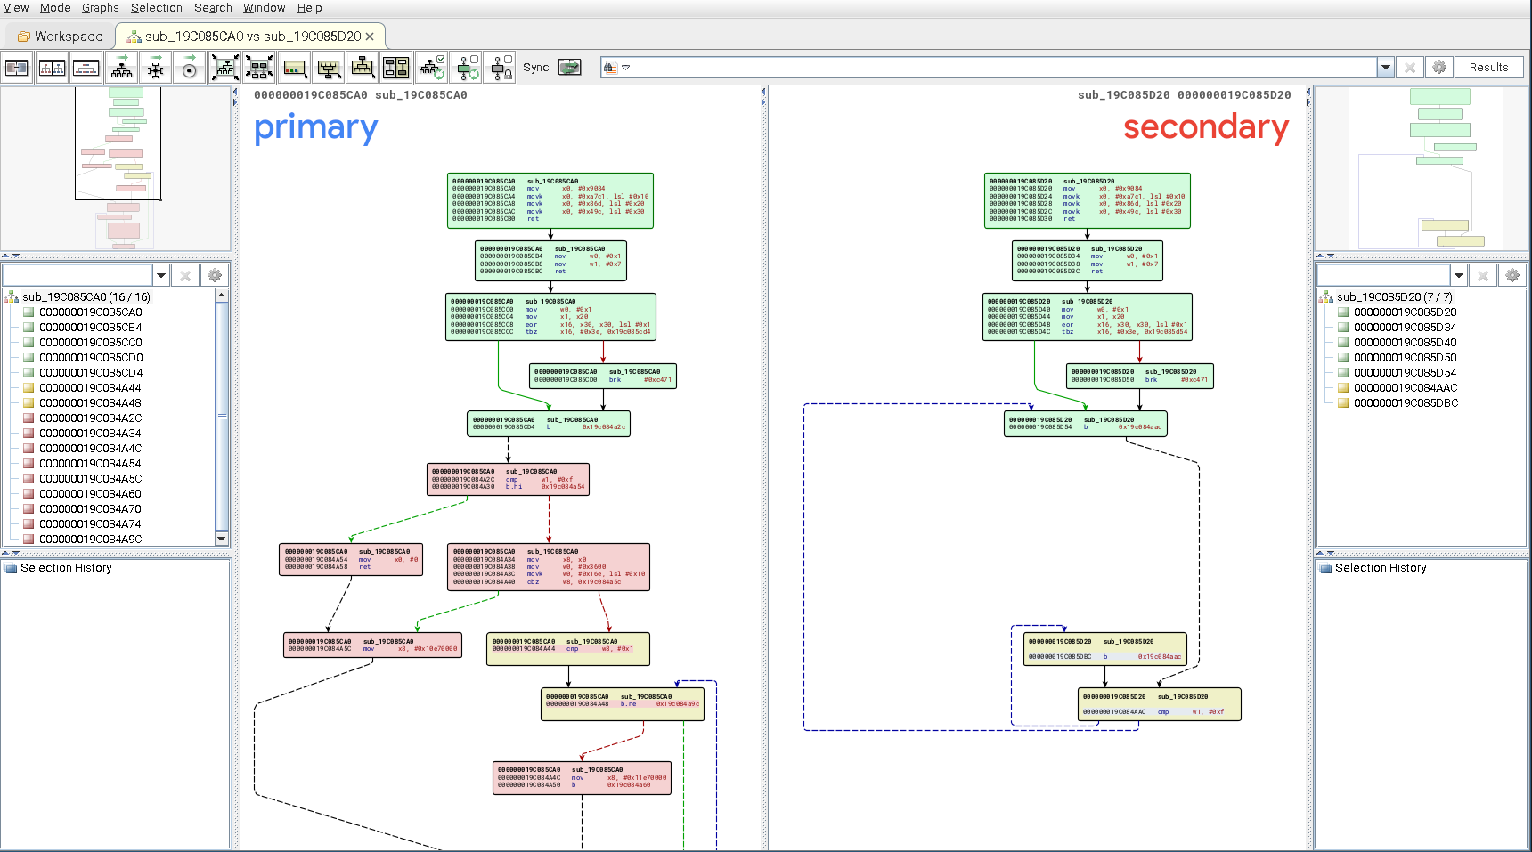
Task: Toggle automatic layout checkbox icon
Action: (x=432, y=68)
